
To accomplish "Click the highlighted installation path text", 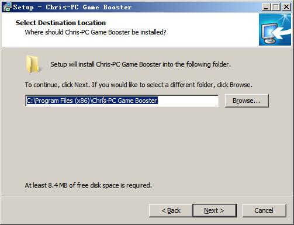I will click(x=92, y=101).
